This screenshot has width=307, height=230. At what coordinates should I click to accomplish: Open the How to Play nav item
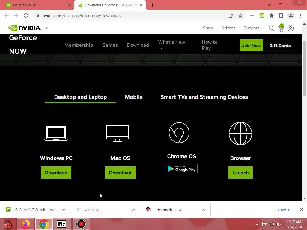pos(210,45)
